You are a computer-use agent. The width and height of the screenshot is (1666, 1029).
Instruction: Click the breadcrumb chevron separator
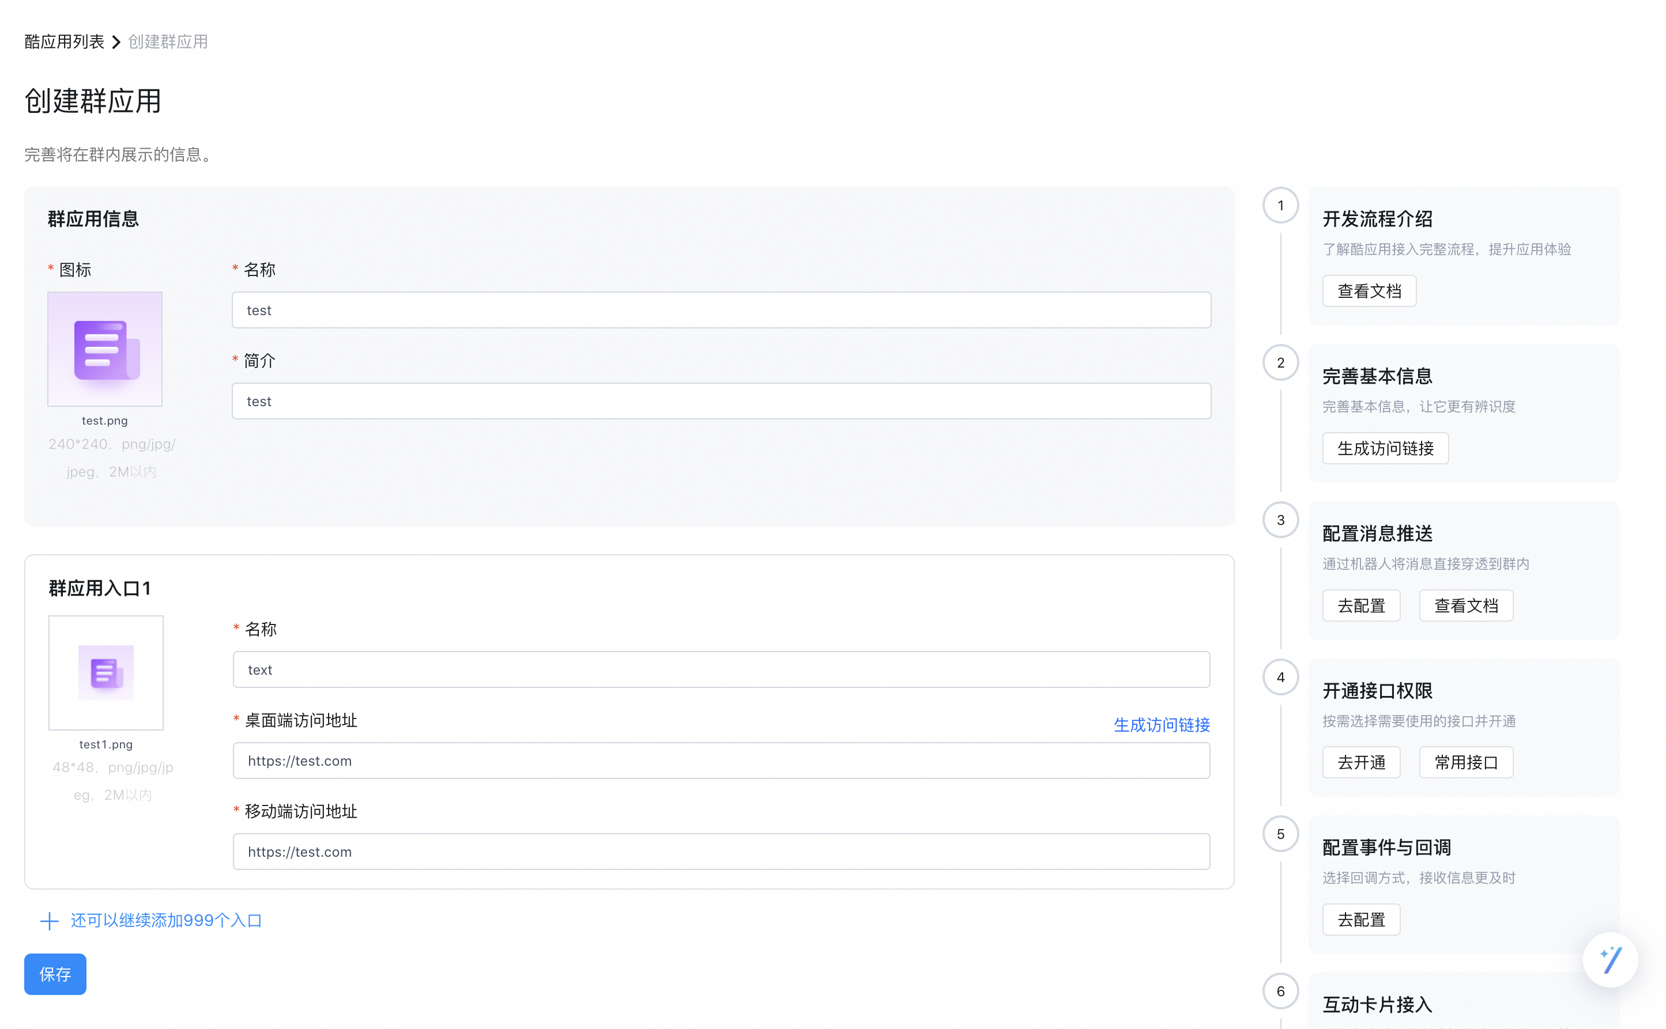coord(116,42)
